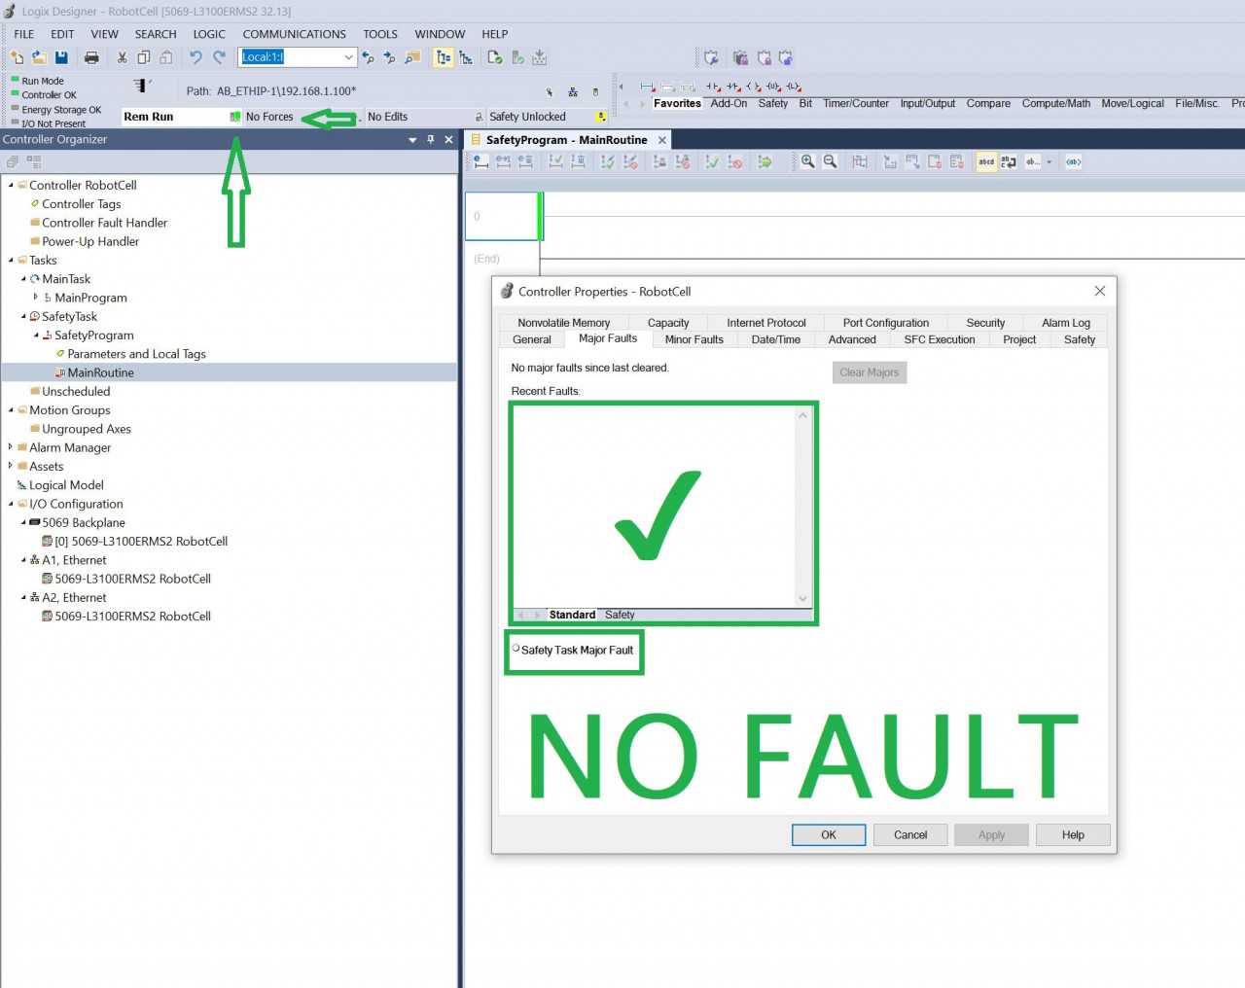1245x988 pixels.
Task: Open a project with the folder icon
Action: pos(39,57)
